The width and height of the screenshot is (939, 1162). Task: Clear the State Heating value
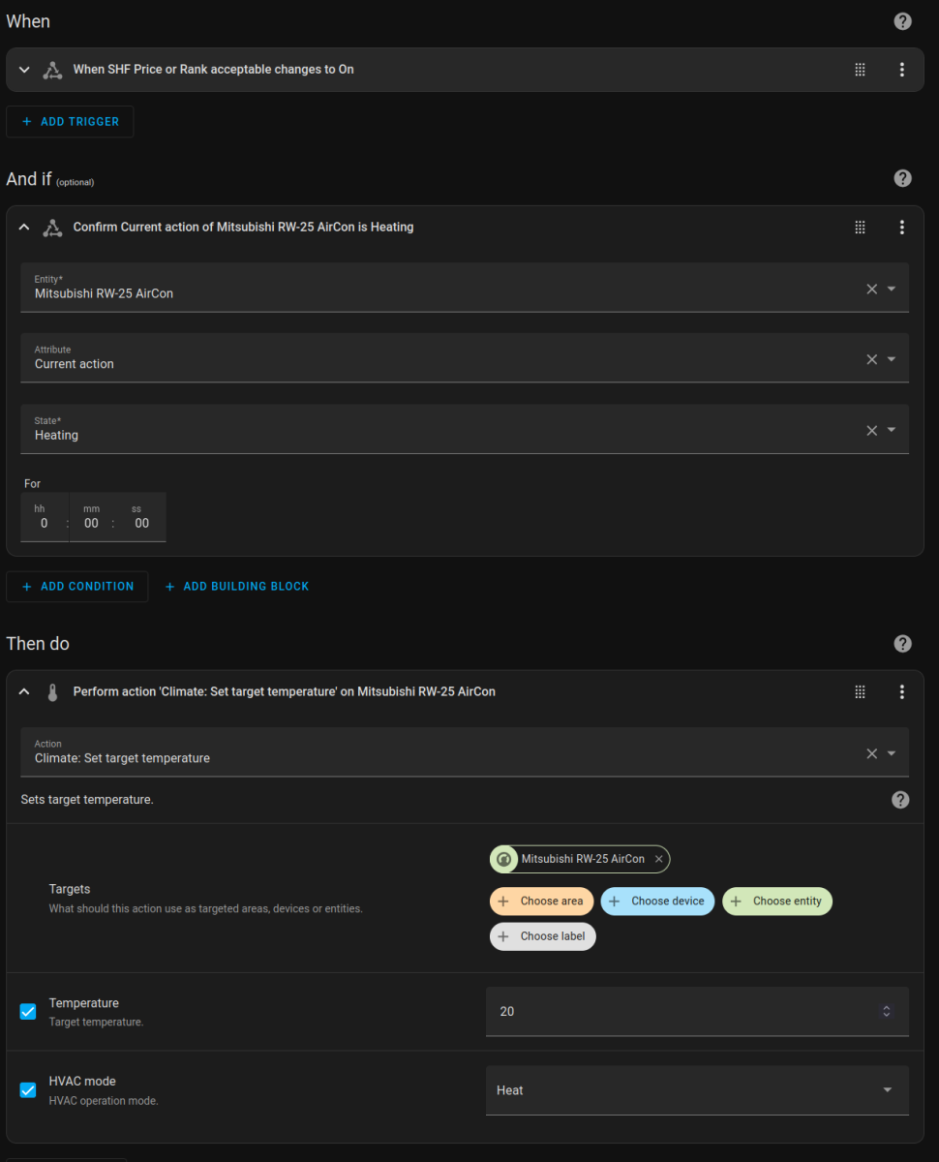(871, 430)
